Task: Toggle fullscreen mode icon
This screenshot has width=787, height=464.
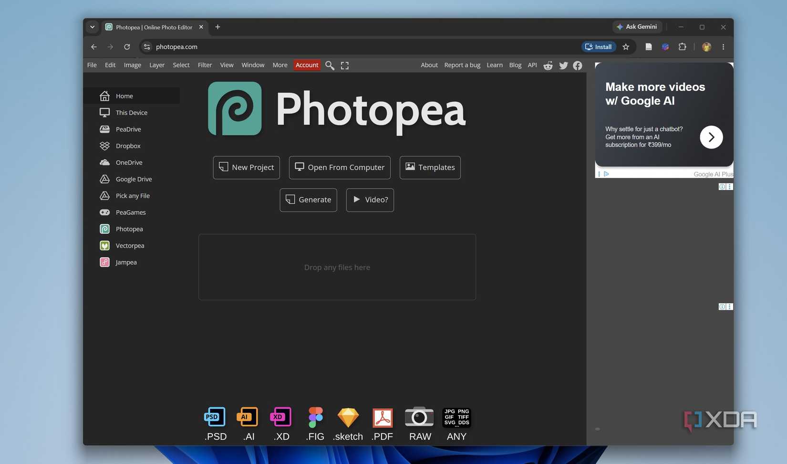Action: (x=345, y=65)
